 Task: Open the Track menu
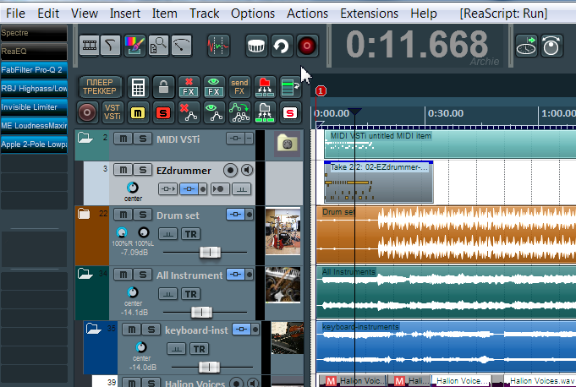click(204, 14)
